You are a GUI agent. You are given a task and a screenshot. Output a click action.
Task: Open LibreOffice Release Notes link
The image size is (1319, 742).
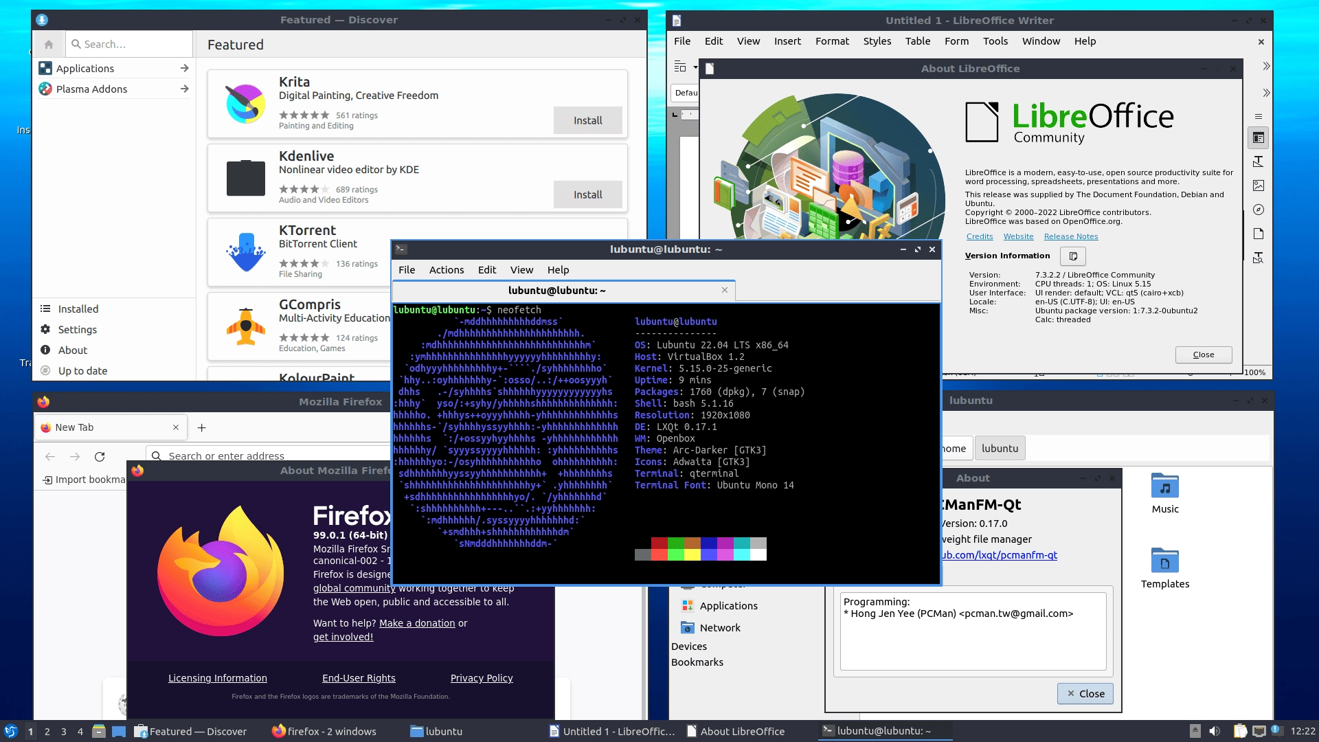(x=1071, y=237)
